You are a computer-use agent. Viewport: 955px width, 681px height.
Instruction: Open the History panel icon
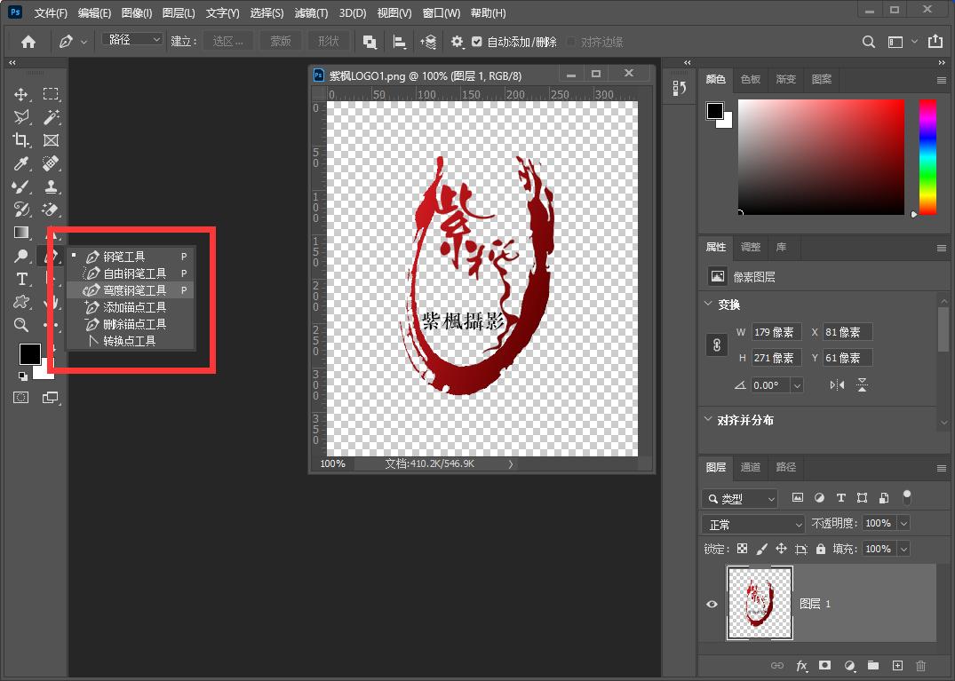tap(680, 88)
